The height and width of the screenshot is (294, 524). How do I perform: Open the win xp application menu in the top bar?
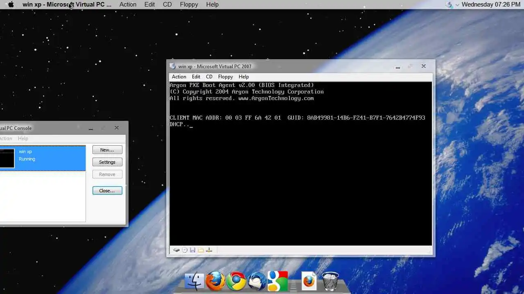(67, 4)
